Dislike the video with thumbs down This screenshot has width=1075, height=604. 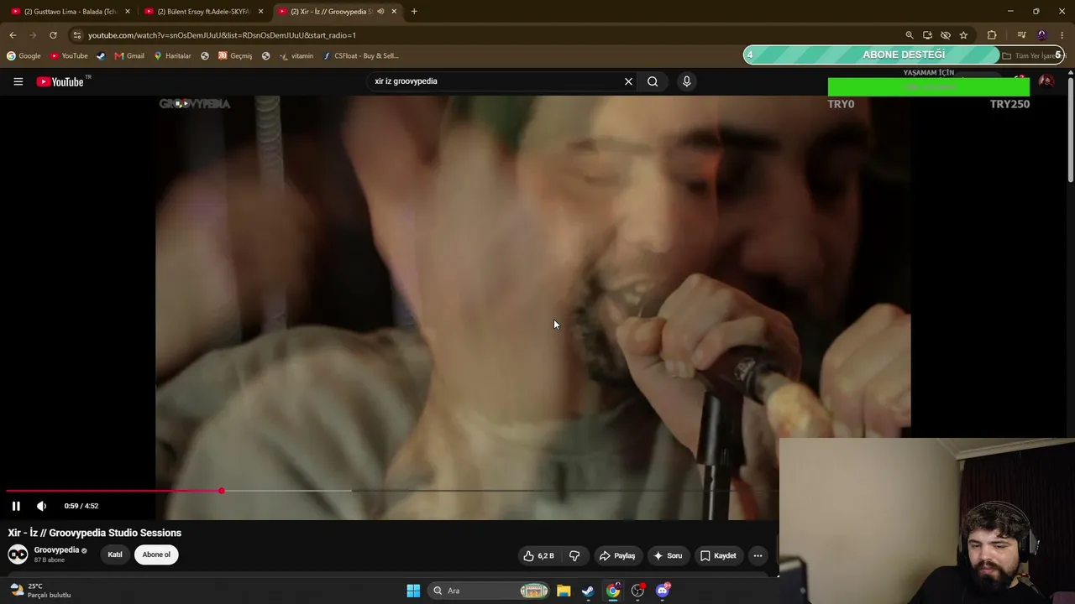[574, 555]
